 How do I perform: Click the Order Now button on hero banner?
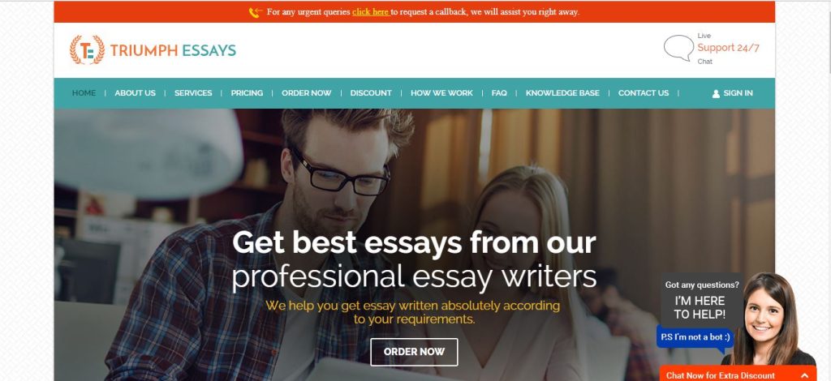coord(414,352)
